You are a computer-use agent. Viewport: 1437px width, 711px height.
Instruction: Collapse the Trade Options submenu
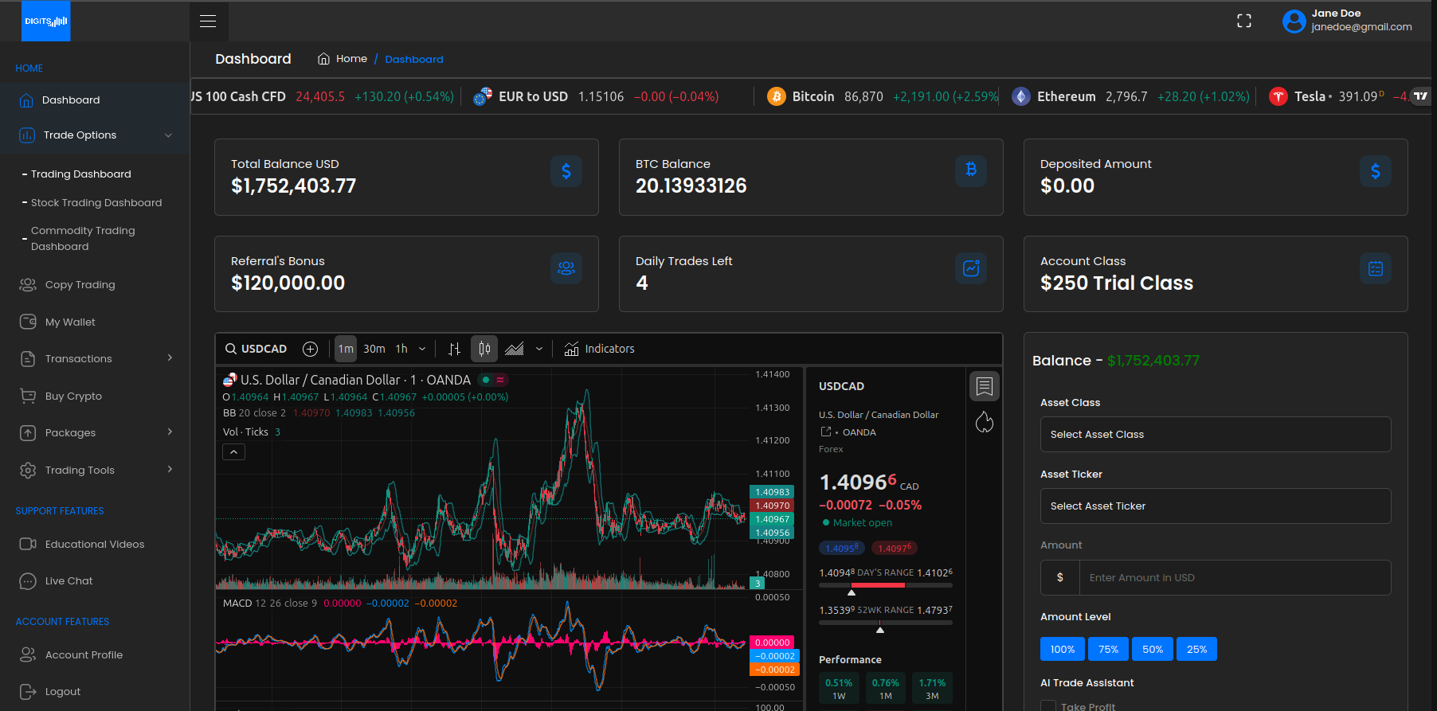click(168, 135)
